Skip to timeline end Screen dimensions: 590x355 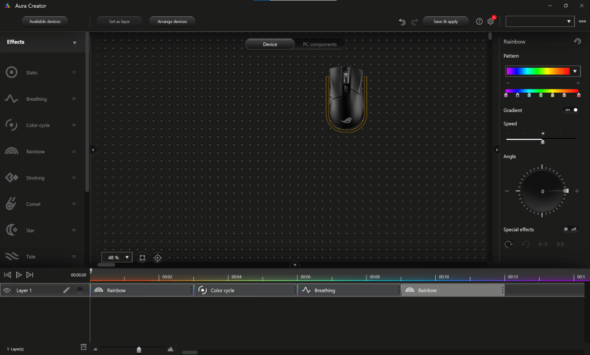click(x=30, y=275)
